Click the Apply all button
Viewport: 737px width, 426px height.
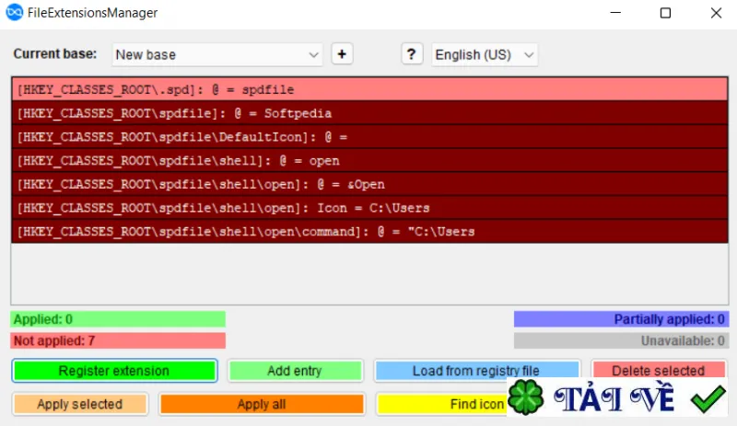[x=262, y=404]
